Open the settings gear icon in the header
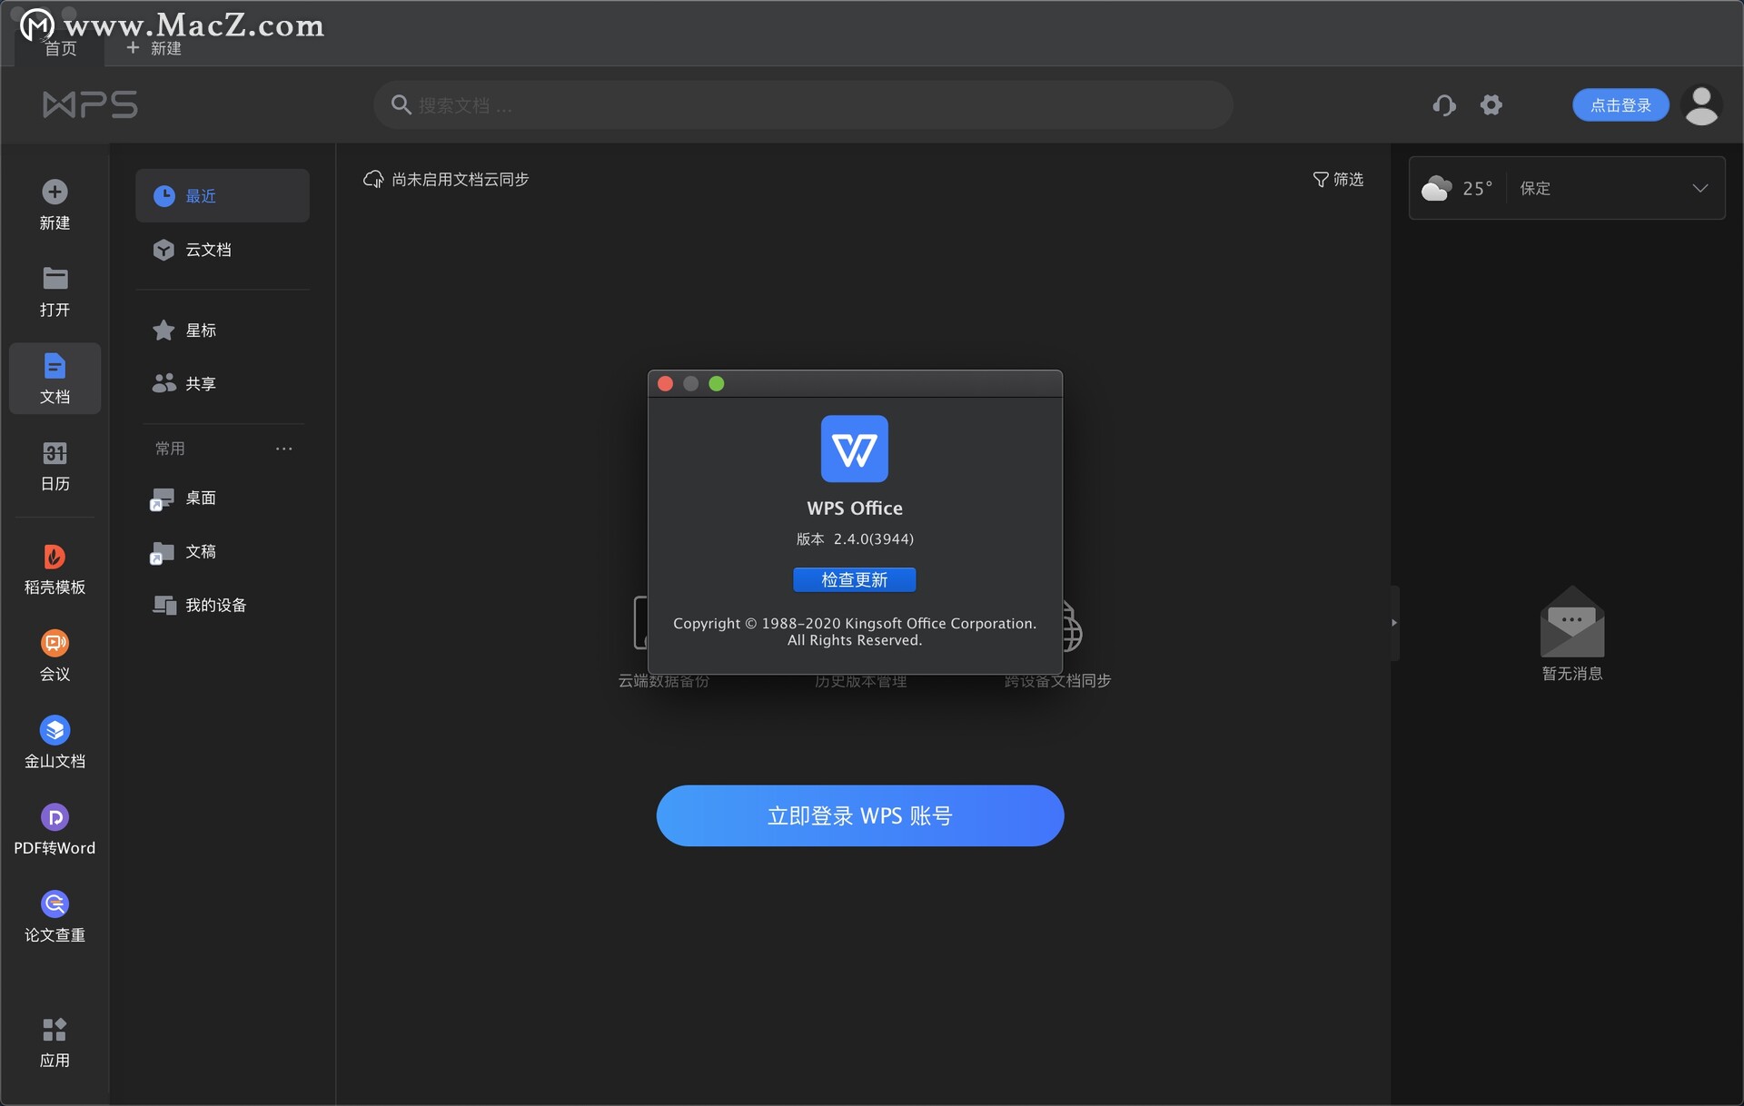 pyautogui.click(x=1491, y=105)
